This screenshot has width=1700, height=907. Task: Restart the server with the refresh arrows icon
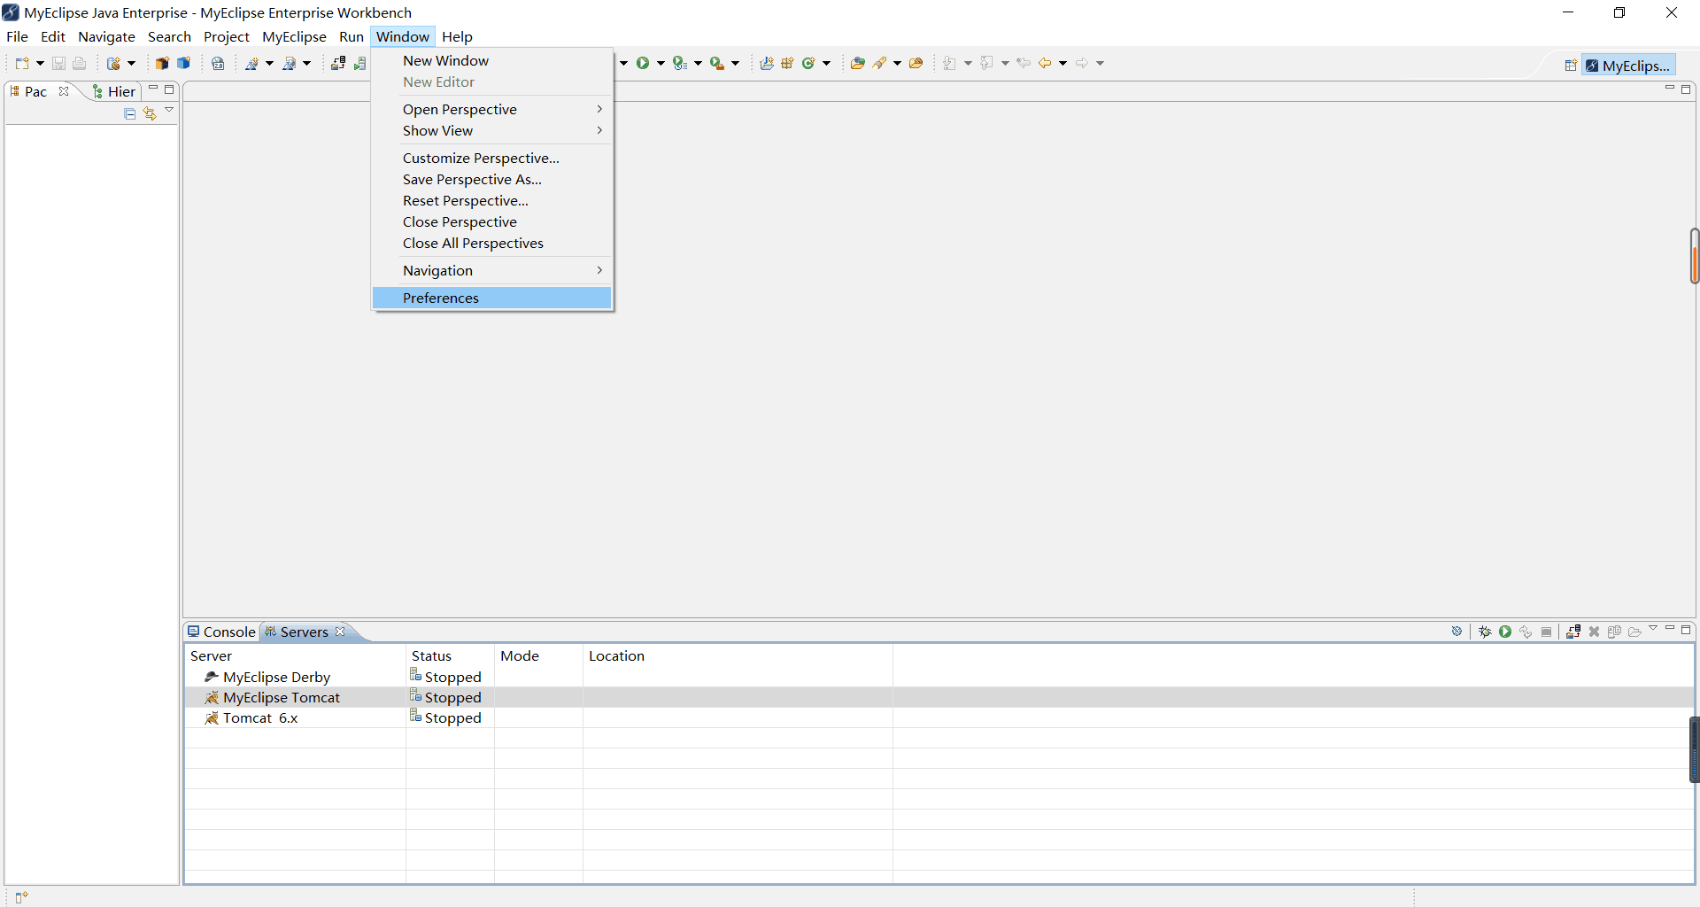tap(1526, 632)
